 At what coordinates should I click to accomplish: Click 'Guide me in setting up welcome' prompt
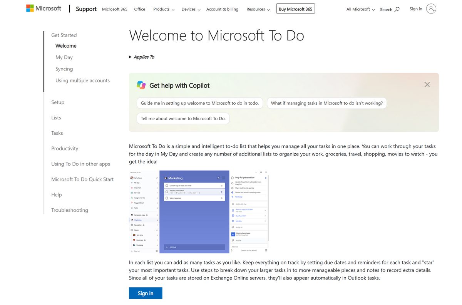click(200, 103)
